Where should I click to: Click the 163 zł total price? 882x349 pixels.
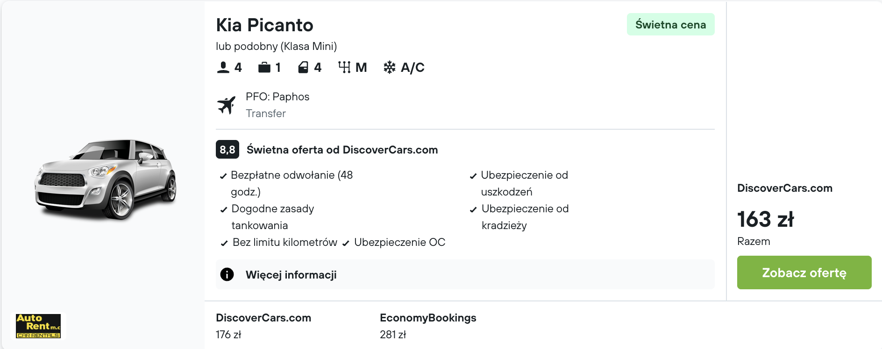click(x=765, y=219)
